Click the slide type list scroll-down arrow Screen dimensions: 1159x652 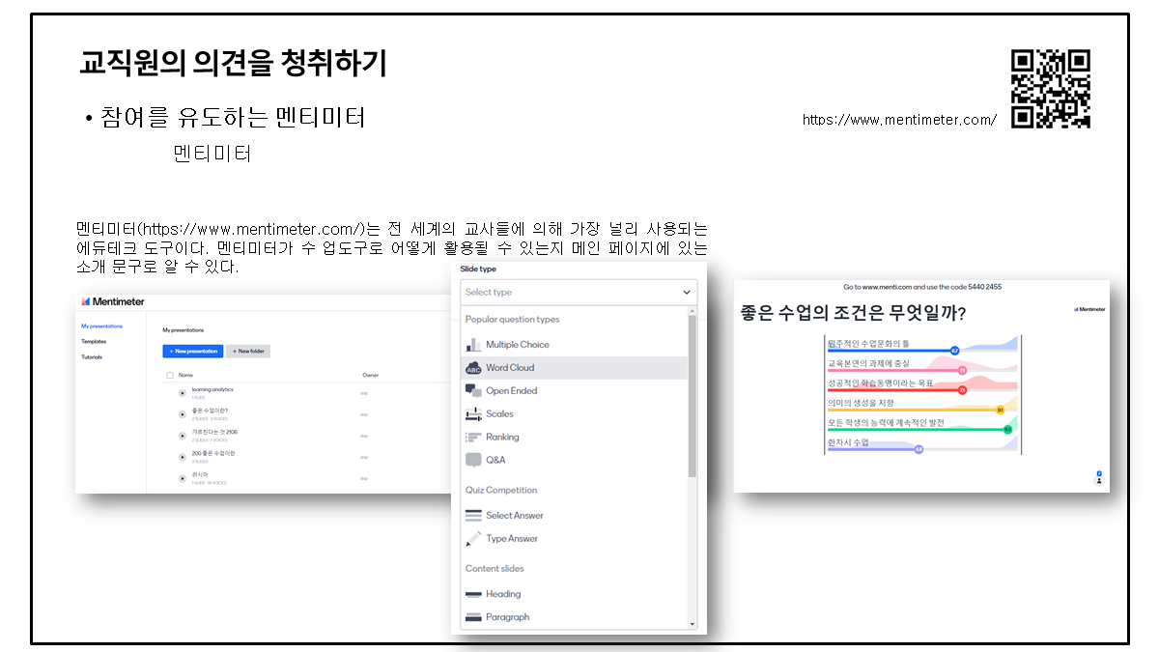(x=692, y=624)
